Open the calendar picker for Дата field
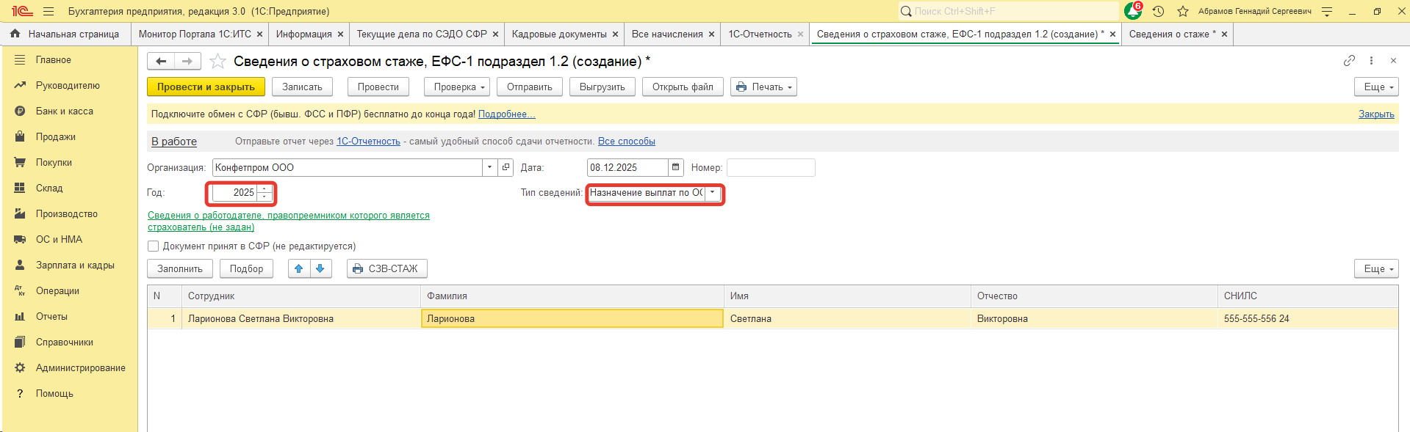The width and height of the screenshot is (1410, 432). pyautogui.click(x=676, y=168)
